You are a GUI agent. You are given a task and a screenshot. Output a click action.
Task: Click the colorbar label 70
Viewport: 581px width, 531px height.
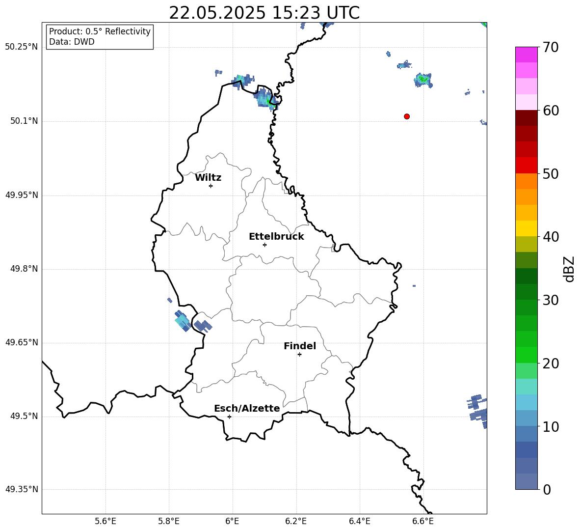(x=551, y=48)
